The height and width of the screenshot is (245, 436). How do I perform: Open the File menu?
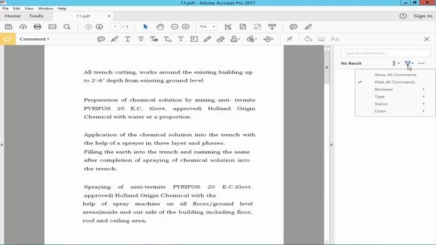coord(5,9)
